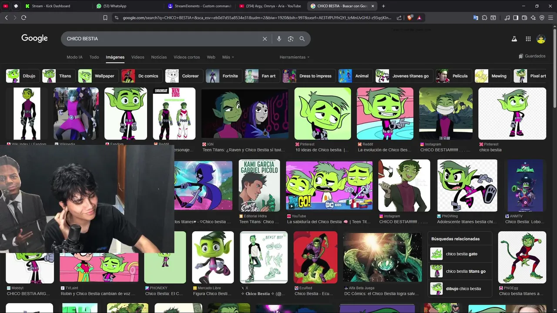Open Google apps grid
Screen dimensions: 557x313
click(528, 39)
